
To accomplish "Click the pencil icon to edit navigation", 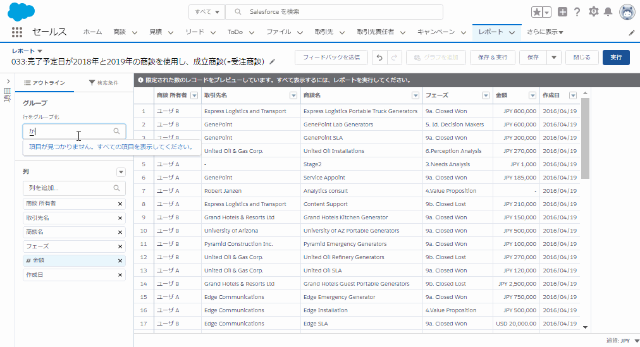I will [632, 33].
